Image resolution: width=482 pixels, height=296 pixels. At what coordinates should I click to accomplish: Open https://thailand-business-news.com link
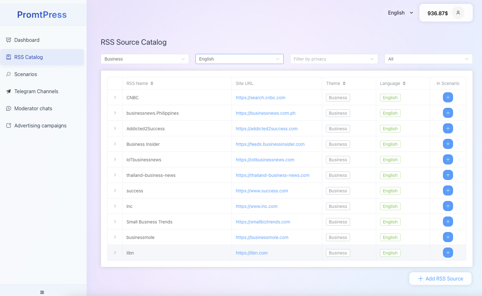[x=273, y=175]
